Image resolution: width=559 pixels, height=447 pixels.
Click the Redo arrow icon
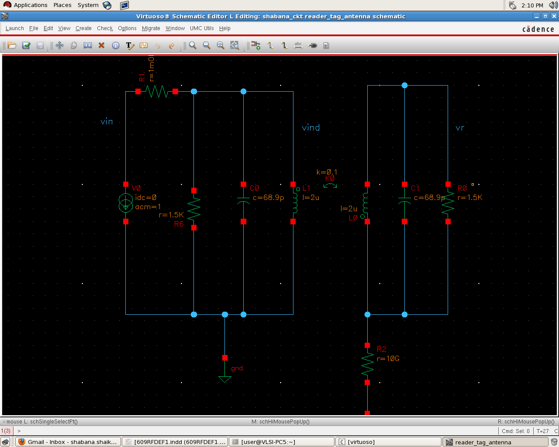click(172, 45)
